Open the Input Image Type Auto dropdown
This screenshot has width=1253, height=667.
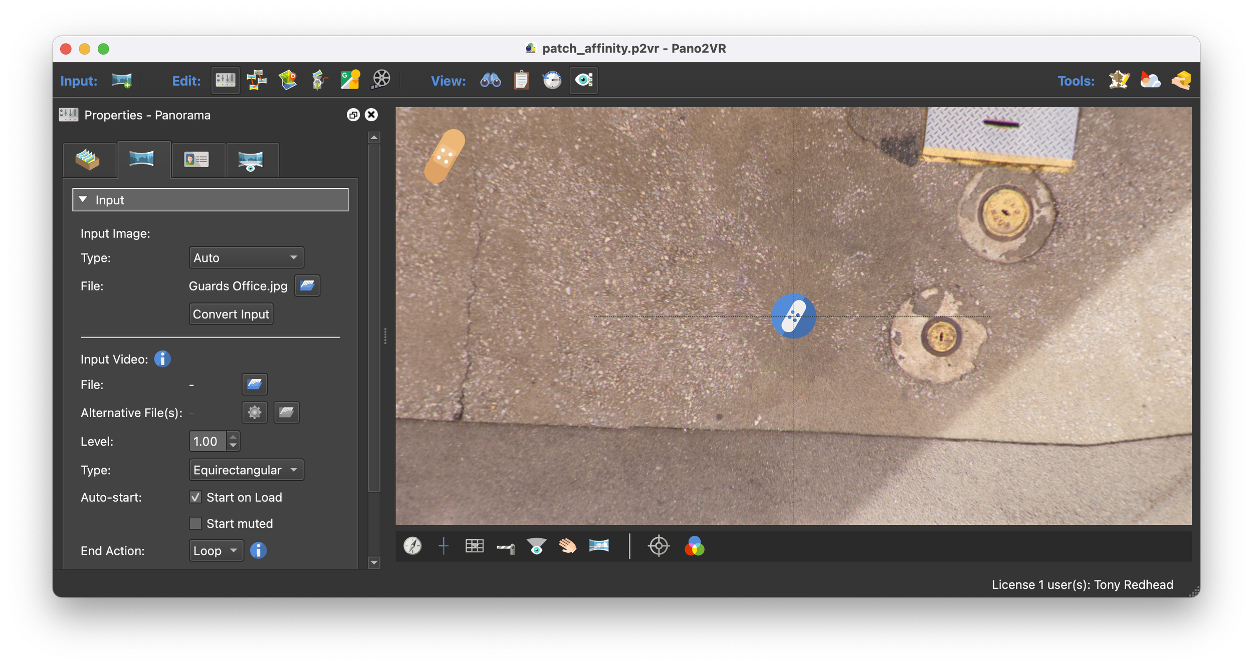tap(246, 258)
